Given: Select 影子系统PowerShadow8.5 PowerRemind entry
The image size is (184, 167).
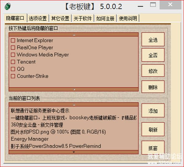Looking at the screenshot, I should click(x=74, y=146).
